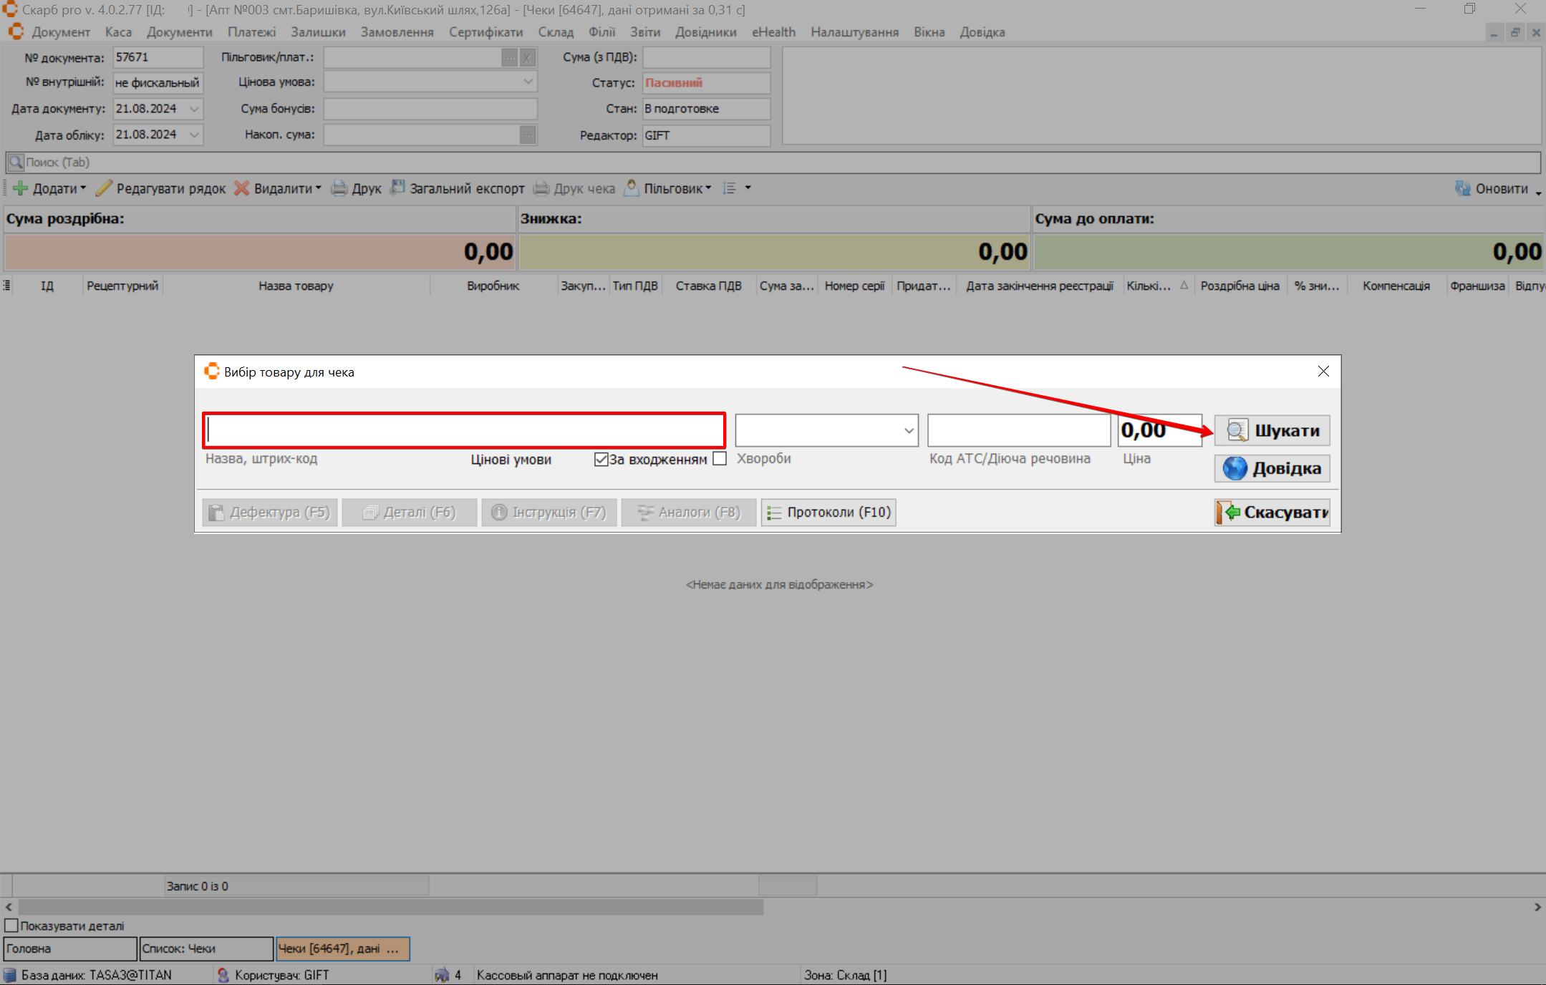Viewport: 1546px width, 985px height.
Task: Click the horizontal scrollbar track
Action: [1146, 907]
